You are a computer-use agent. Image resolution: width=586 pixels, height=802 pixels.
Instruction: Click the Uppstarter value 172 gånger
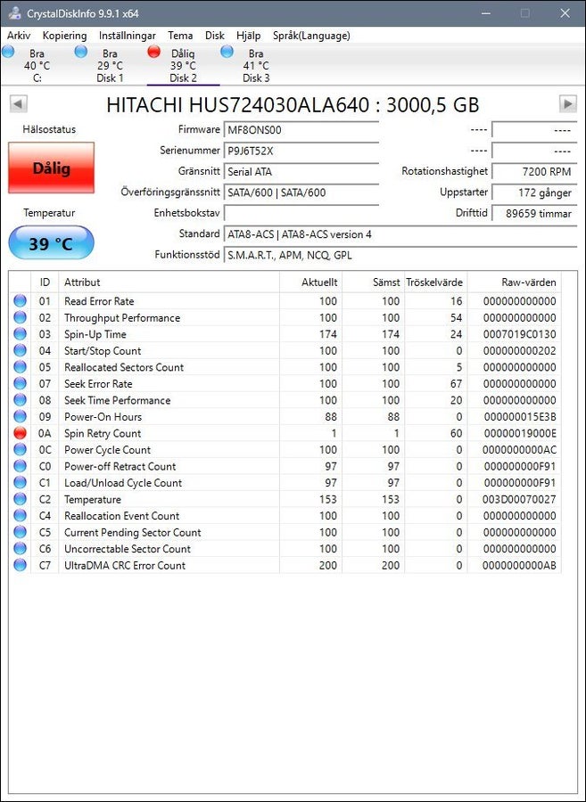[533, 192]
